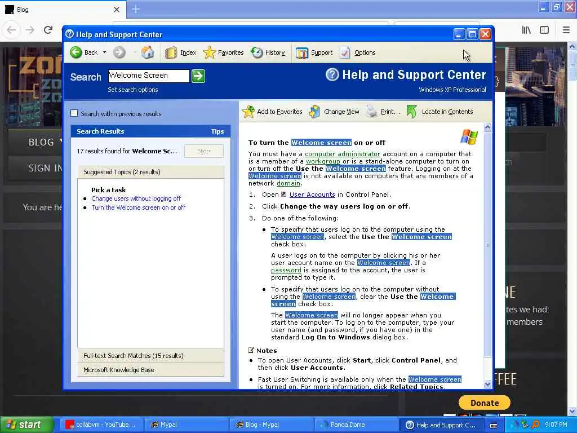
Task: Click the green search Go arrow button
Action: click(198, 76)
